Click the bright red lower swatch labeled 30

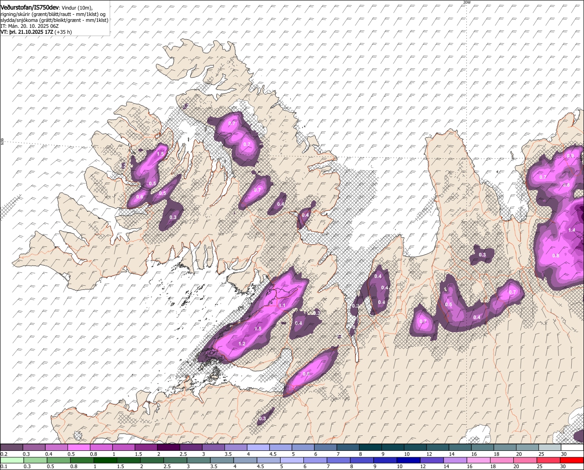pyautogui.click(x=573, y=460)
